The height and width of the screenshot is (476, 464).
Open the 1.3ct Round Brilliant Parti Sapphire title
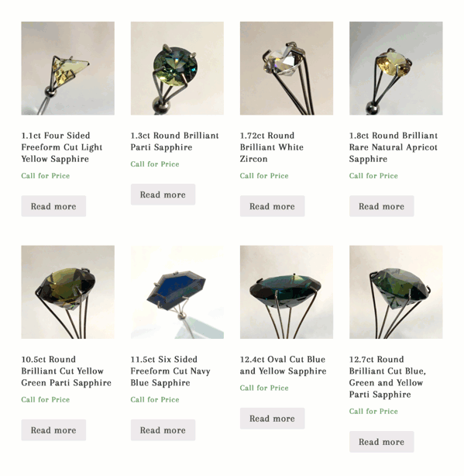click(175, 141)
